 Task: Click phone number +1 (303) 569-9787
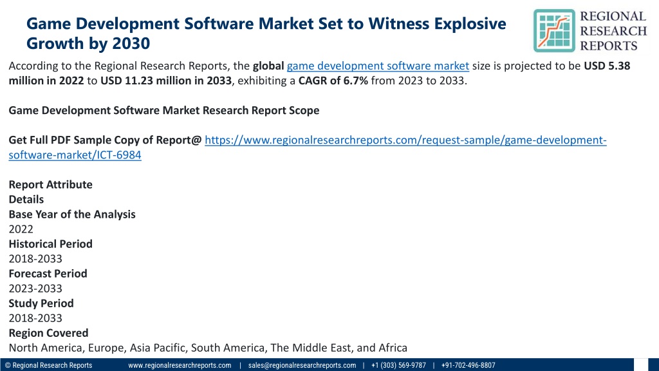click(398, 365)
